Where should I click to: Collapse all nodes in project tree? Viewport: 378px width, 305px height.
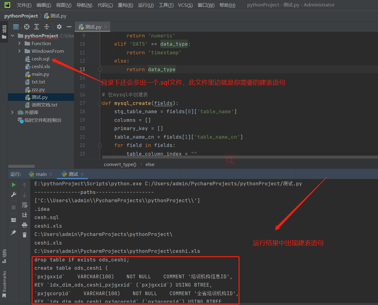(x=47, y=27)
